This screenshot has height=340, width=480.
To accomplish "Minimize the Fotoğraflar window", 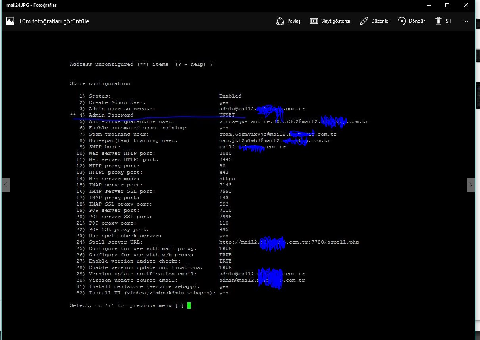I will coord(429,5).
